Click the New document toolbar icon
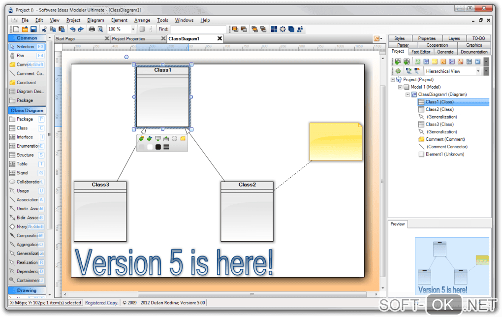Viewport: 502px width, 317px height. (x=16, y=29)
